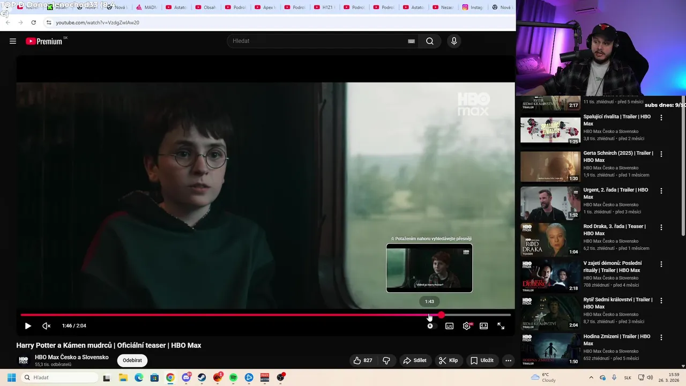
Task: Dislike the video
Action: [x=386, y=361]
